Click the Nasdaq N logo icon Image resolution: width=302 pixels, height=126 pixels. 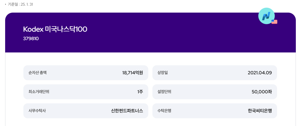[266, 16]
